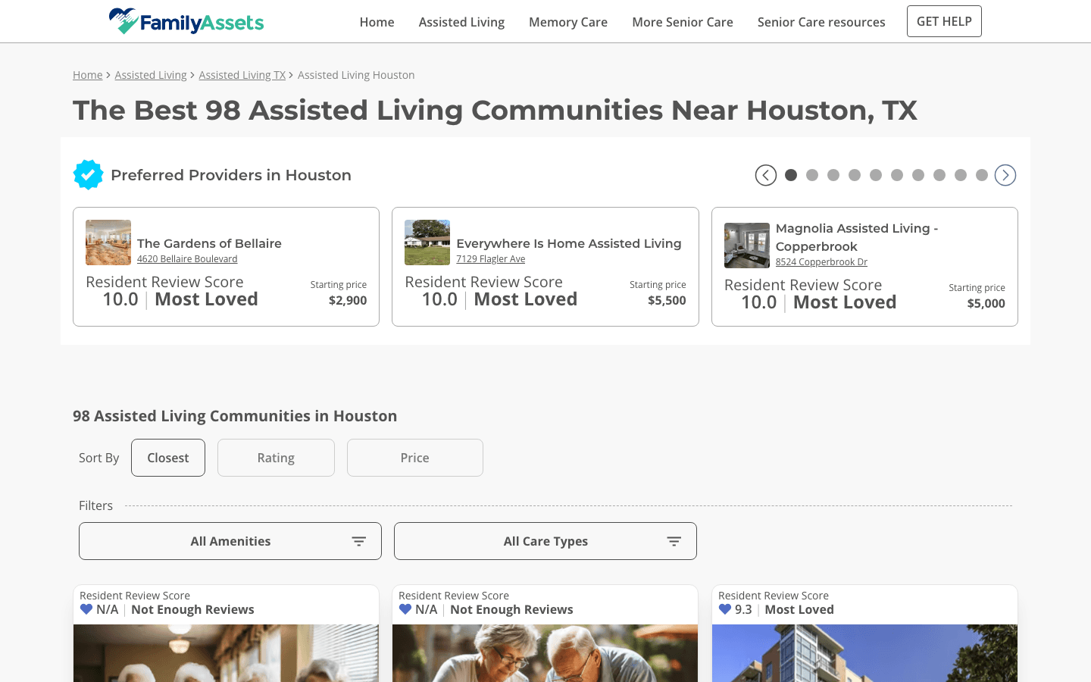Follow the Assisted Living breadcrumb link
1091x682 pixels.
pyautogui.click(x=151, y=75)
